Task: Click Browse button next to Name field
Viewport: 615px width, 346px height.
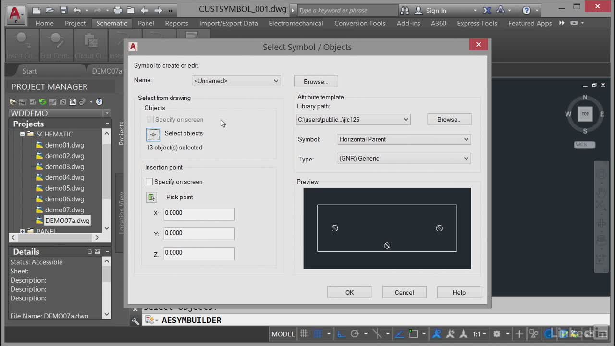Action: coord(316,82)
